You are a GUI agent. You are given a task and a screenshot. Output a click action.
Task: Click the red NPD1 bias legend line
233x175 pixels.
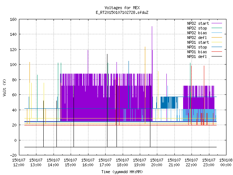[x=217, y=52]
